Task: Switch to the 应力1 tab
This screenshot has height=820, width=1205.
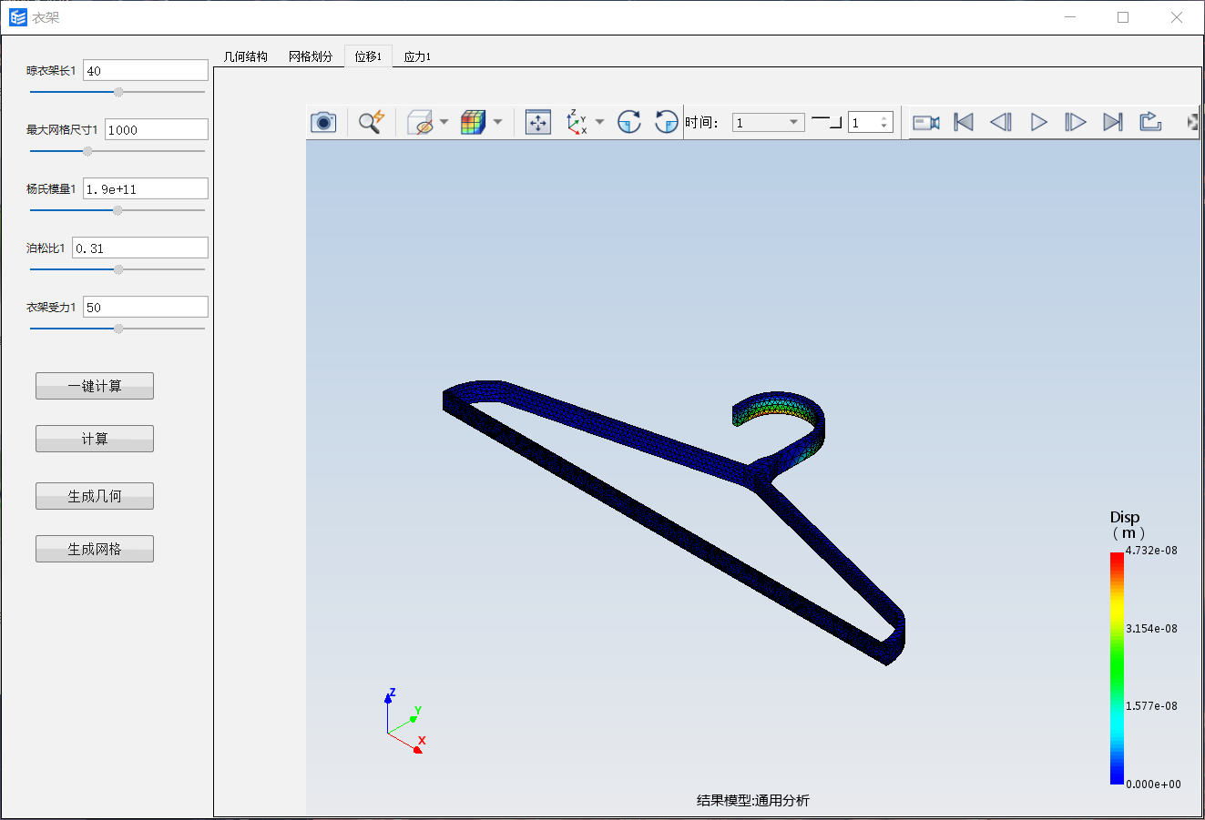Action: pyautogui.click(x=417, y=56)
